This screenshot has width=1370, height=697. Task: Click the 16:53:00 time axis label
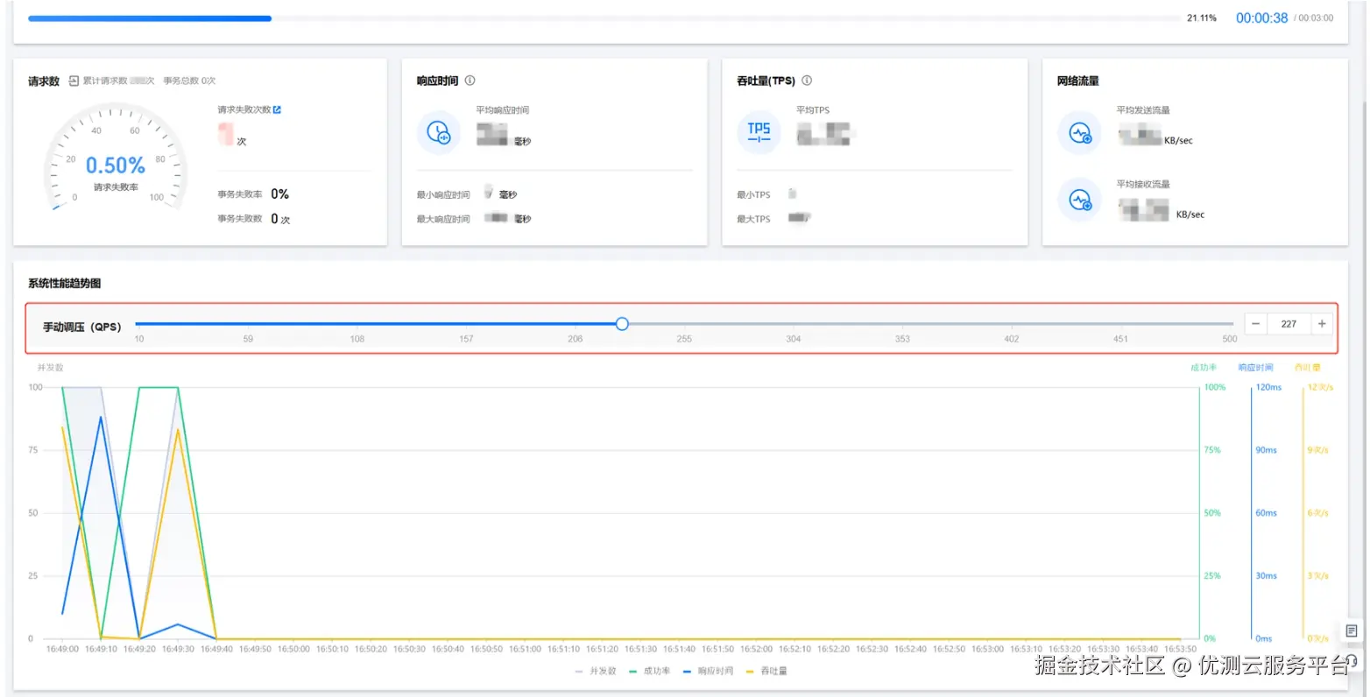pyautogui.click(x=987, y=649)
